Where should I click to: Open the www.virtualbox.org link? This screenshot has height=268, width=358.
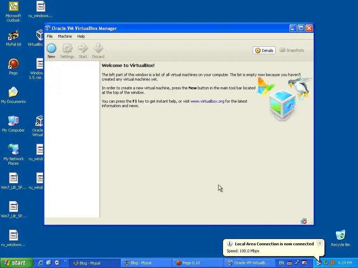[x=207, y=101]
